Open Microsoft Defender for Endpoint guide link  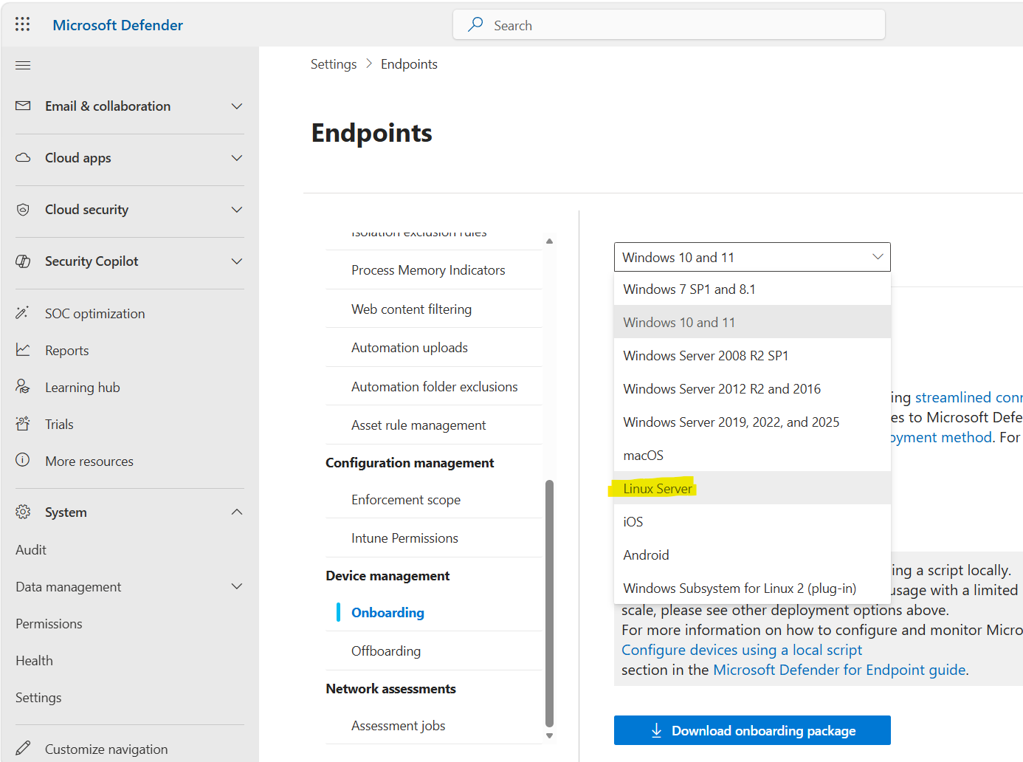[839, 670]
